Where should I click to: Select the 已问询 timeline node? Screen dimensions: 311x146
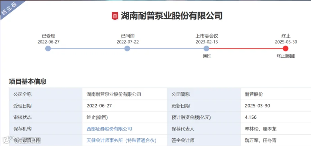pyautogui.click(x=127, y=49)
